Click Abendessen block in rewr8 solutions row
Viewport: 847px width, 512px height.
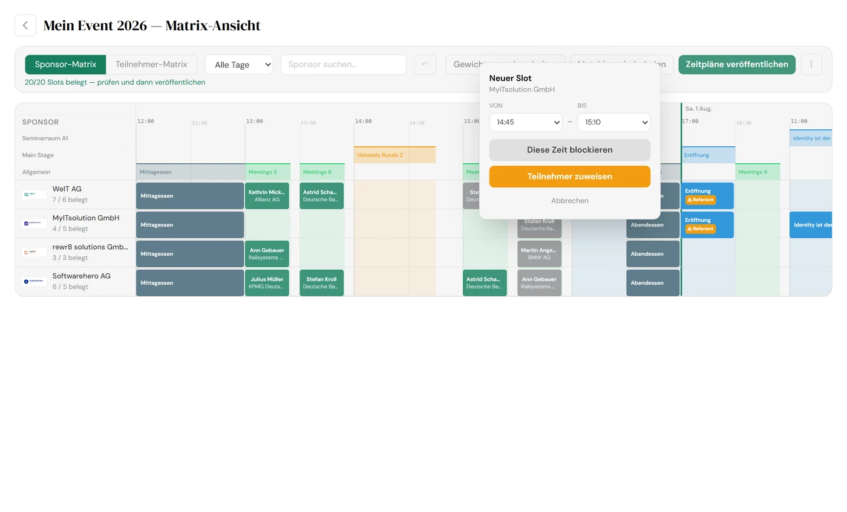[653, 254]
